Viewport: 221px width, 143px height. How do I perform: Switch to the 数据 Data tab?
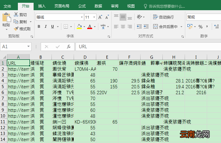[98, 6]
